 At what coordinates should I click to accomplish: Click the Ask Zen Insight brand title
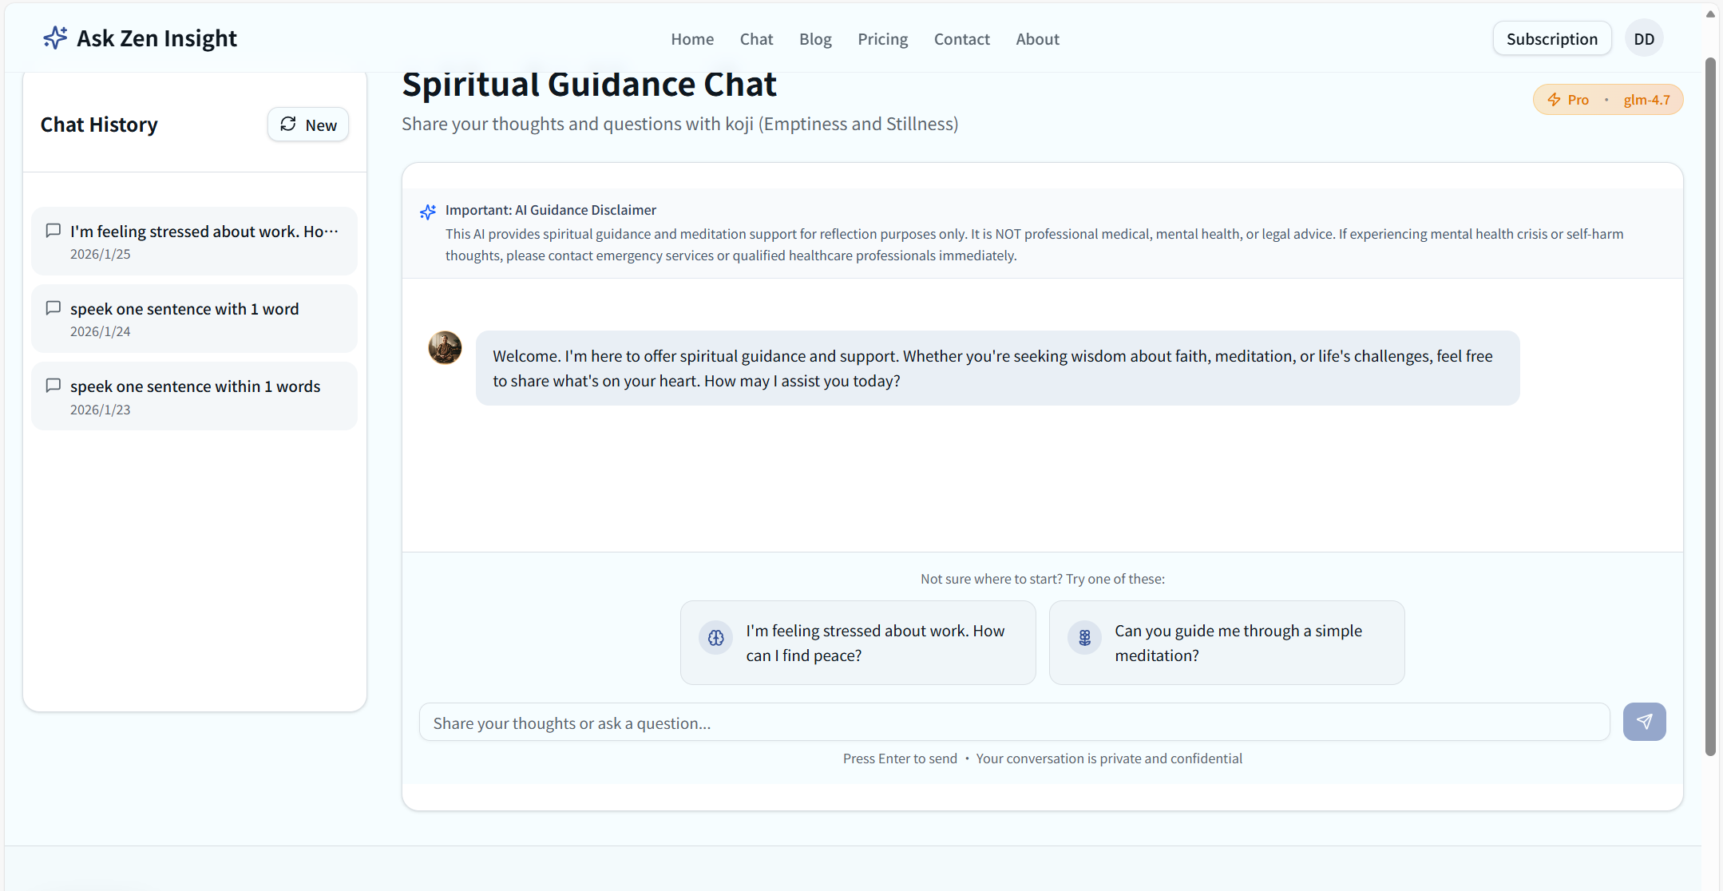pos(156,38)
